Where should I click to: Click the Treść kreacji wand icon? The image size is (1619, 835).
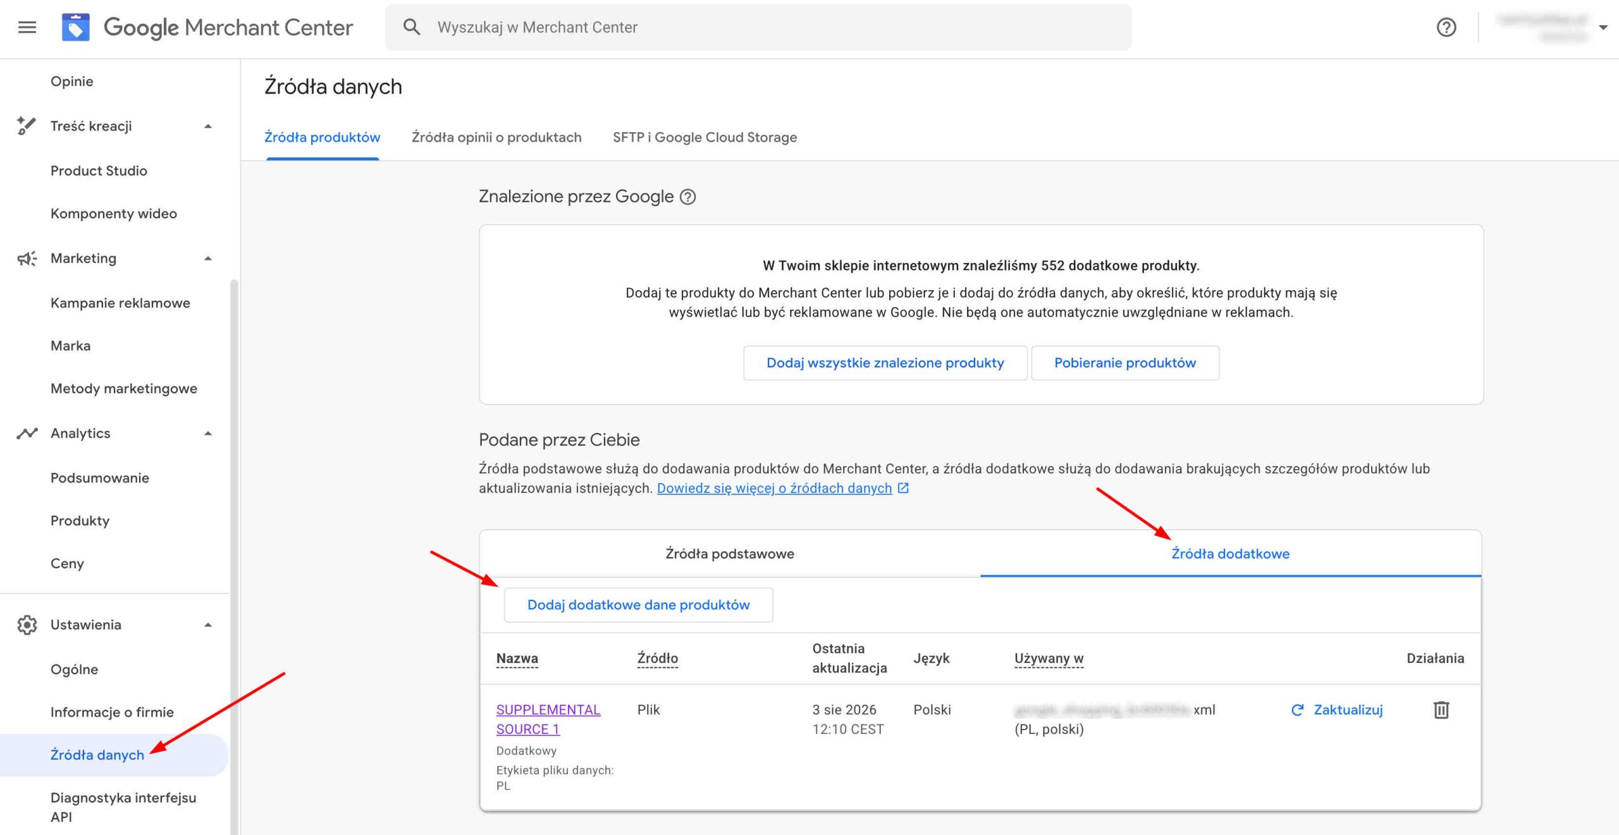(26, 126)
